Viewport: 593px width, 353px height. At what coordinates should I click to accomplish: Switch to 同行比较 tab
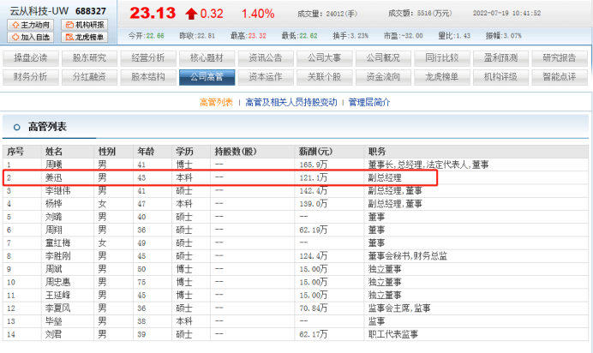coord(442,58)
